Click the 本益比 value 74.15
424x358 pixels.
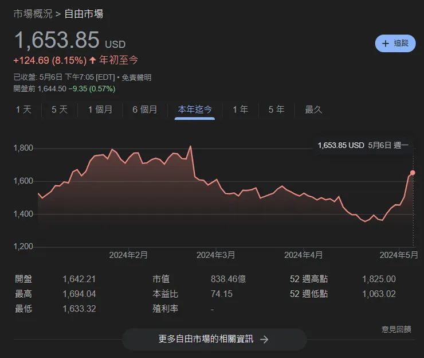pos(222,294)
